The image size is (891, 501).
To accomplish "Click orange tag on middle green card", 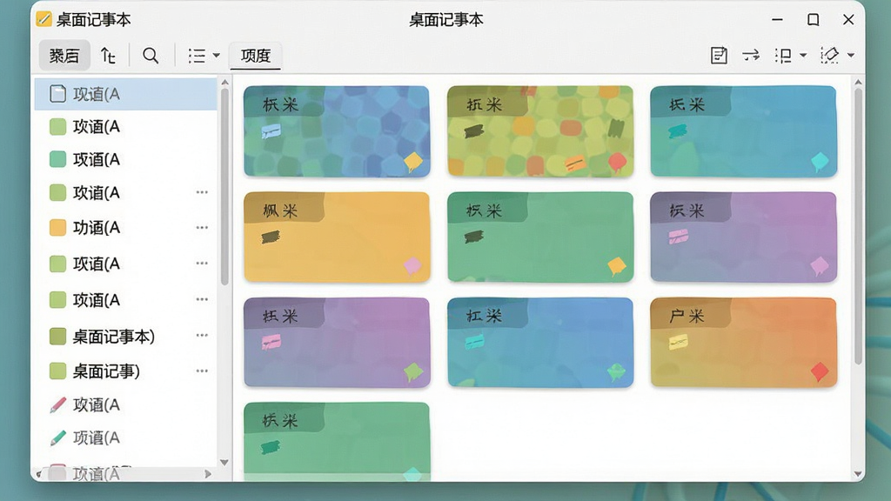I will coord(617,266).
